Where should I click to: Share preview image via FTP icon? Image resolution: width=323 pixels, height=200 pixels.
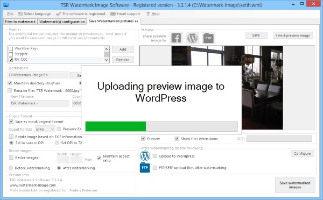pyautogui.click(x=208, y=38)
